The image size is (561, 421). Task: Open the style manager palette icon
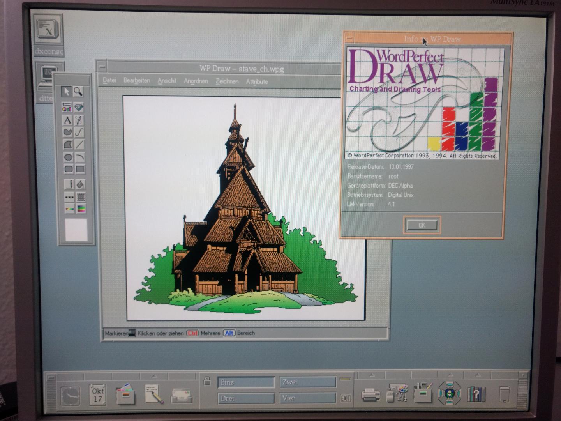397,393
